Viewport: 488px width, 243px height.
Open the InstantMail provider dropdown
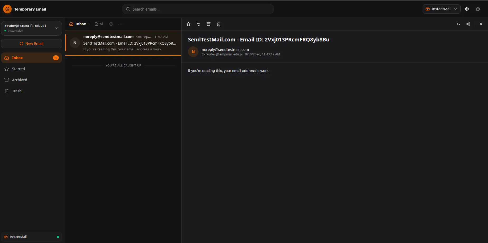tap(441, 9)
